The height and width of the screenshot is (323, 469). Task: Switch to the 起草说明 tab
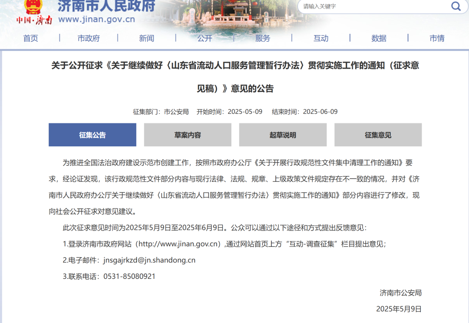[x=283, y=135]
